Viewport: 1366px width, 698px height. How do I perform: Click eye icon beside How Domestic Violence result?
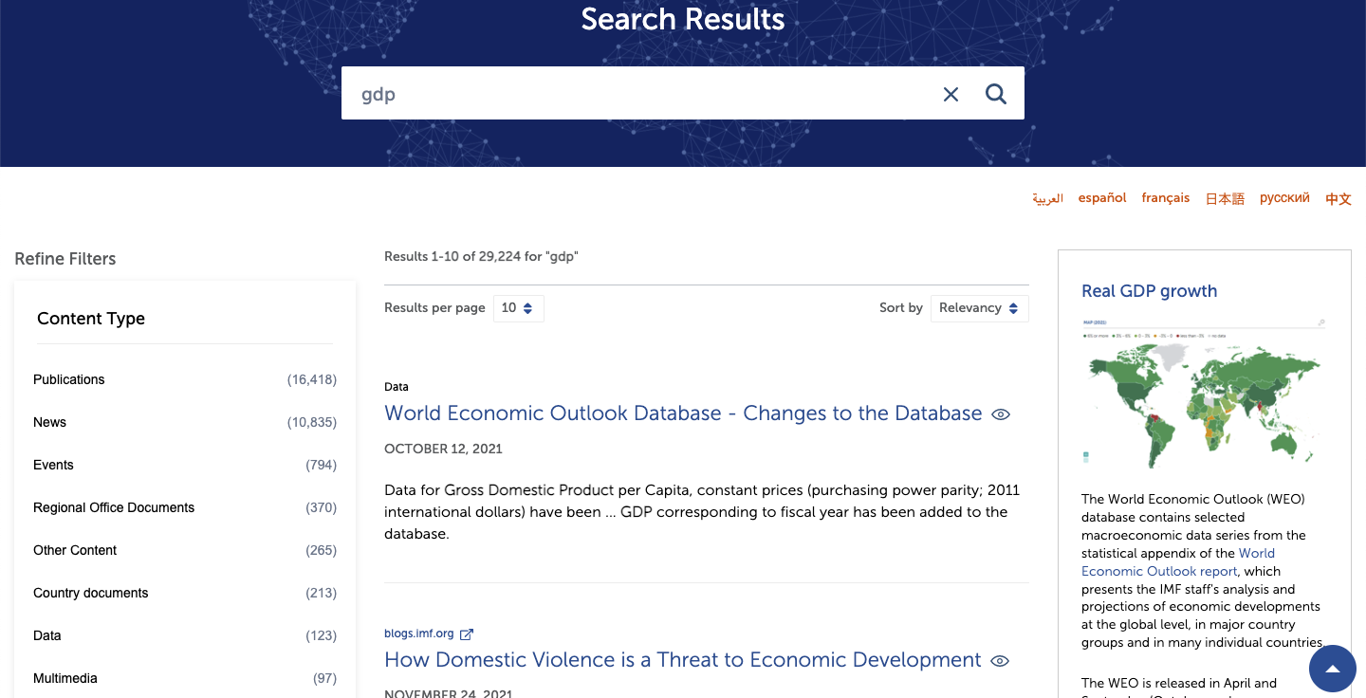[x=1000, y=661]
